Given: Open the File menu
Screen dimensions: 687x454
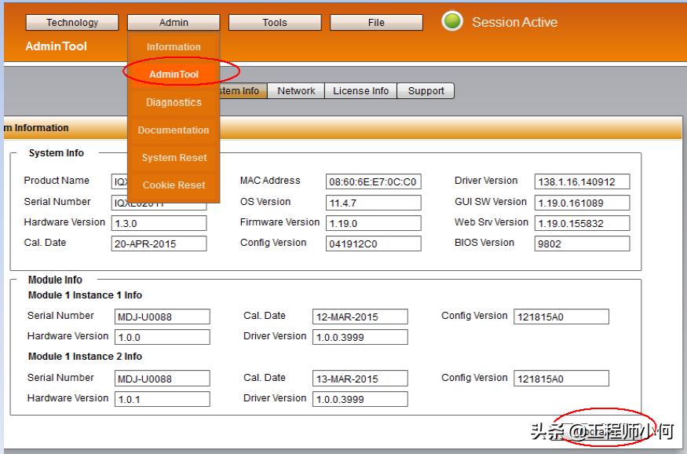Looking at the screenshot, I should [376, 23].
